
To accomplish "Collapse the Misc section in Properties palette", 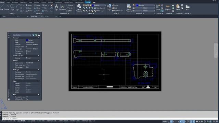I will (x=39, y=95).
